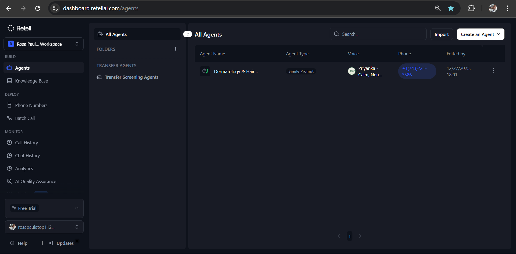
Task: Bookmark page with star icon
Action: point(451,8)
